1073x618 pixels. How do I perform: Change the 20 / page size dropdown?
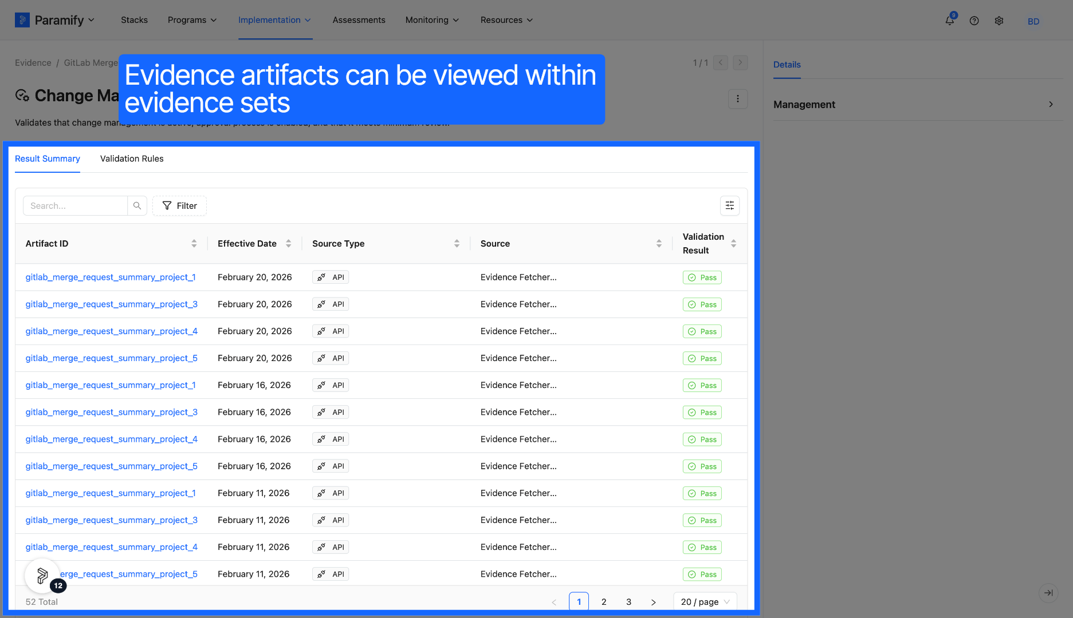point(705,602)
